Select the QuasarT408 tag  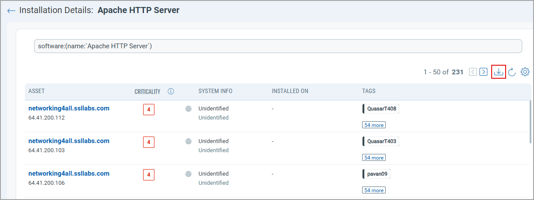click(x=381, y=109)
